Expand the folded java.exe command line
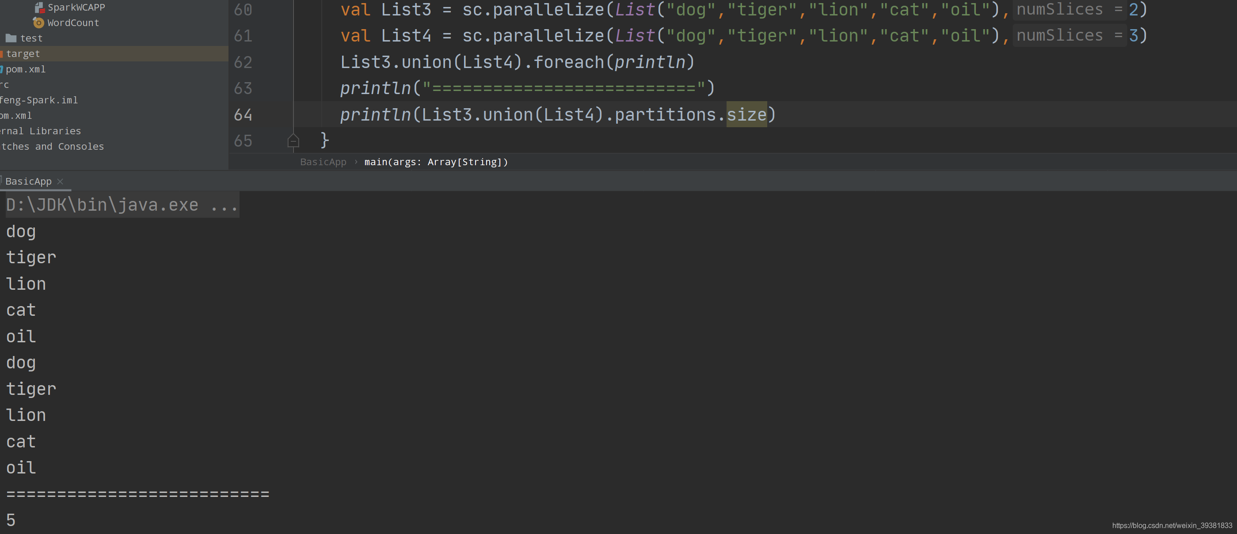The image size is (1237, 534). pos(122,205)
